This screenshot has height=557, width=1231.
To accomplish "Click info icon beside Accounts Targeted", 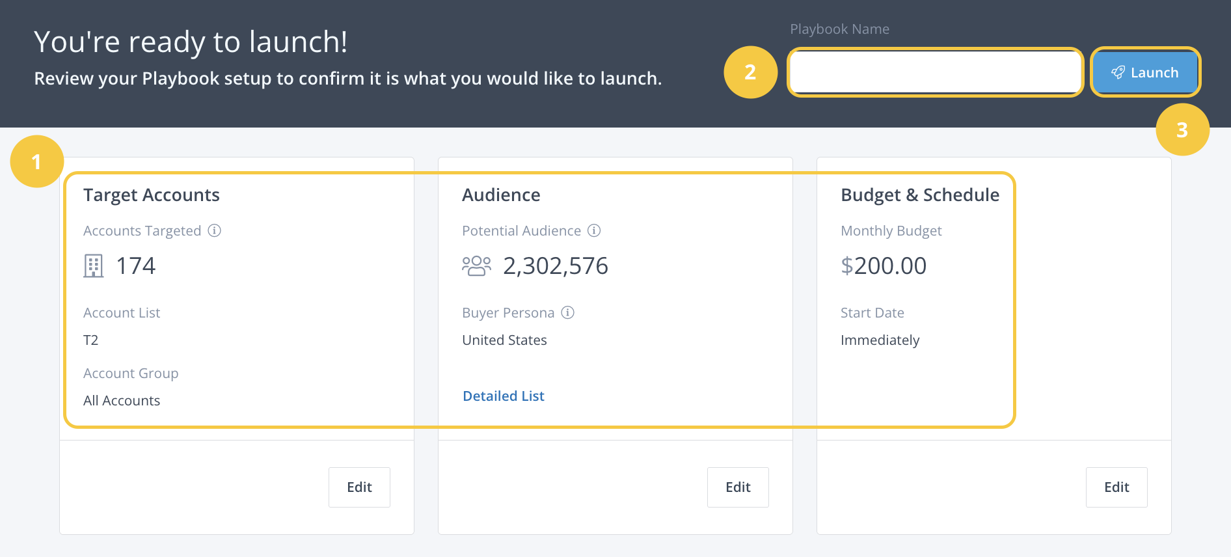I will (215, 230).
